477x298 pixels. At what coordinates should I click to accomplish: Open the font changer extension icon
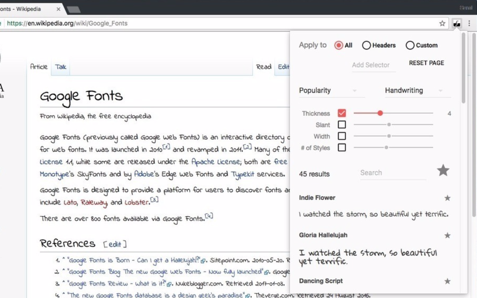pyautogui.click(x=457, y=23)
